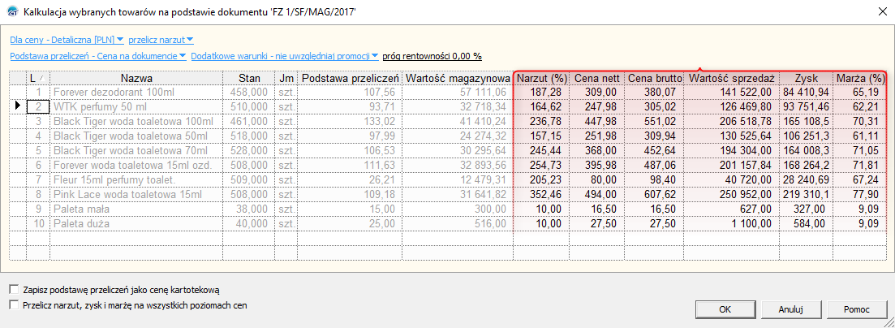Viewport: 895px width, 328px height.
Task: Click the 'próg rentowności 0,00 %' link
Action: (x=432, y=56)
